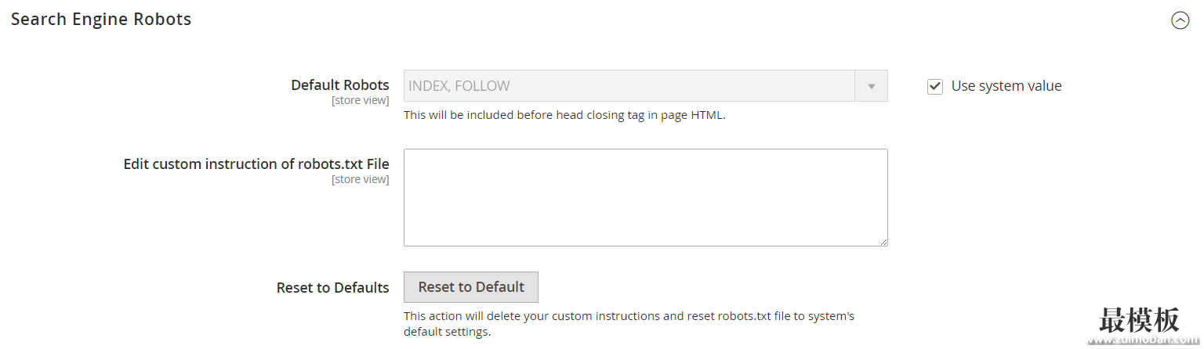Click the checkmark inside Use system value box
This screenshot has width=1204, height=349.
click(934, 86)
